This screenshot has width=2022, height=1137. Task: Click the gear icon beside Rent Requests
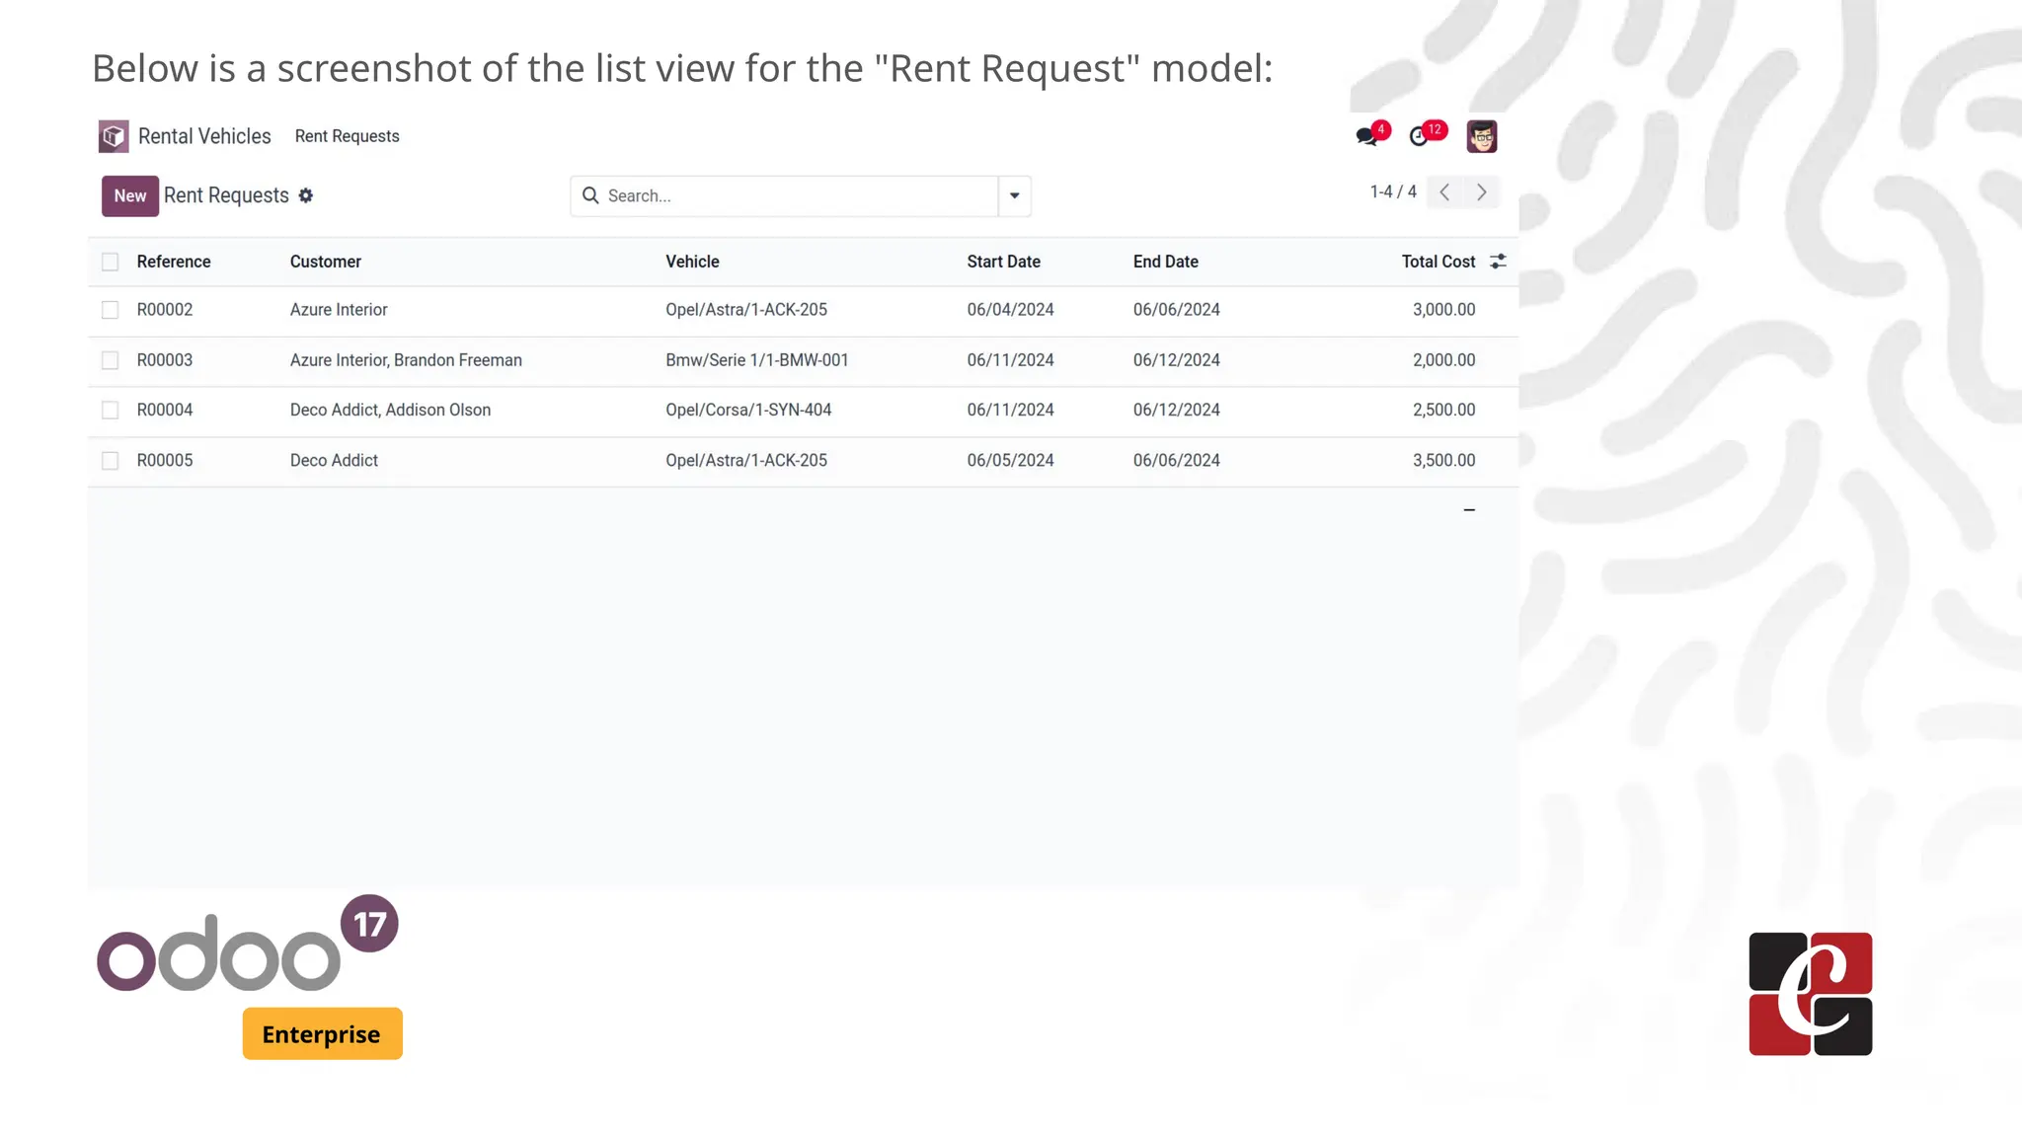click(x=306, y=195)
